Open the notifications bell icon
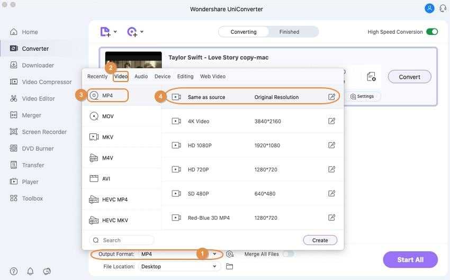This screenshot has width=450, height=280. [x=30, y=272]
